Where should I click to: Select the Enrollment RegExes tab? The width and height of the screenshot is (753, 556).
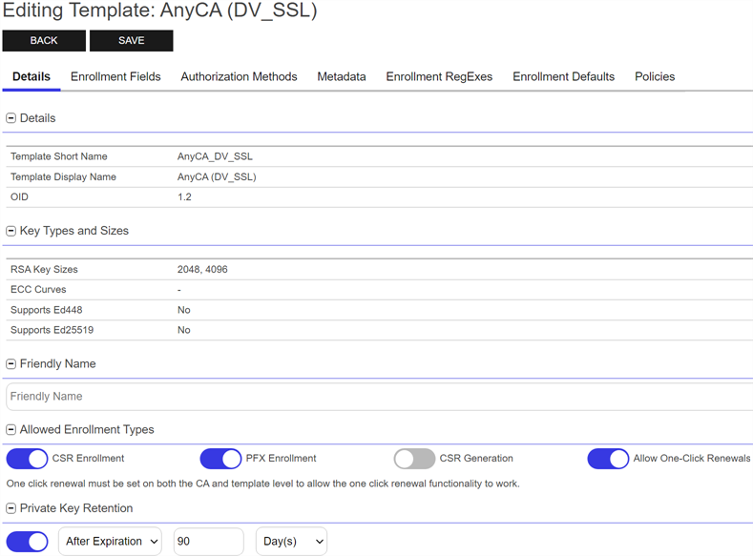point(439,76)
